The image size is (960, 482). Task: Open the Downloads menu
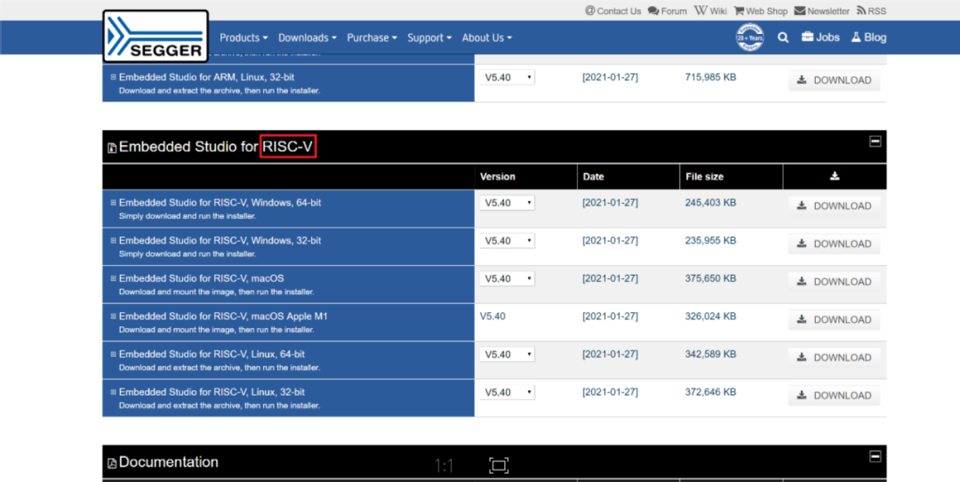tap(308, 37)
